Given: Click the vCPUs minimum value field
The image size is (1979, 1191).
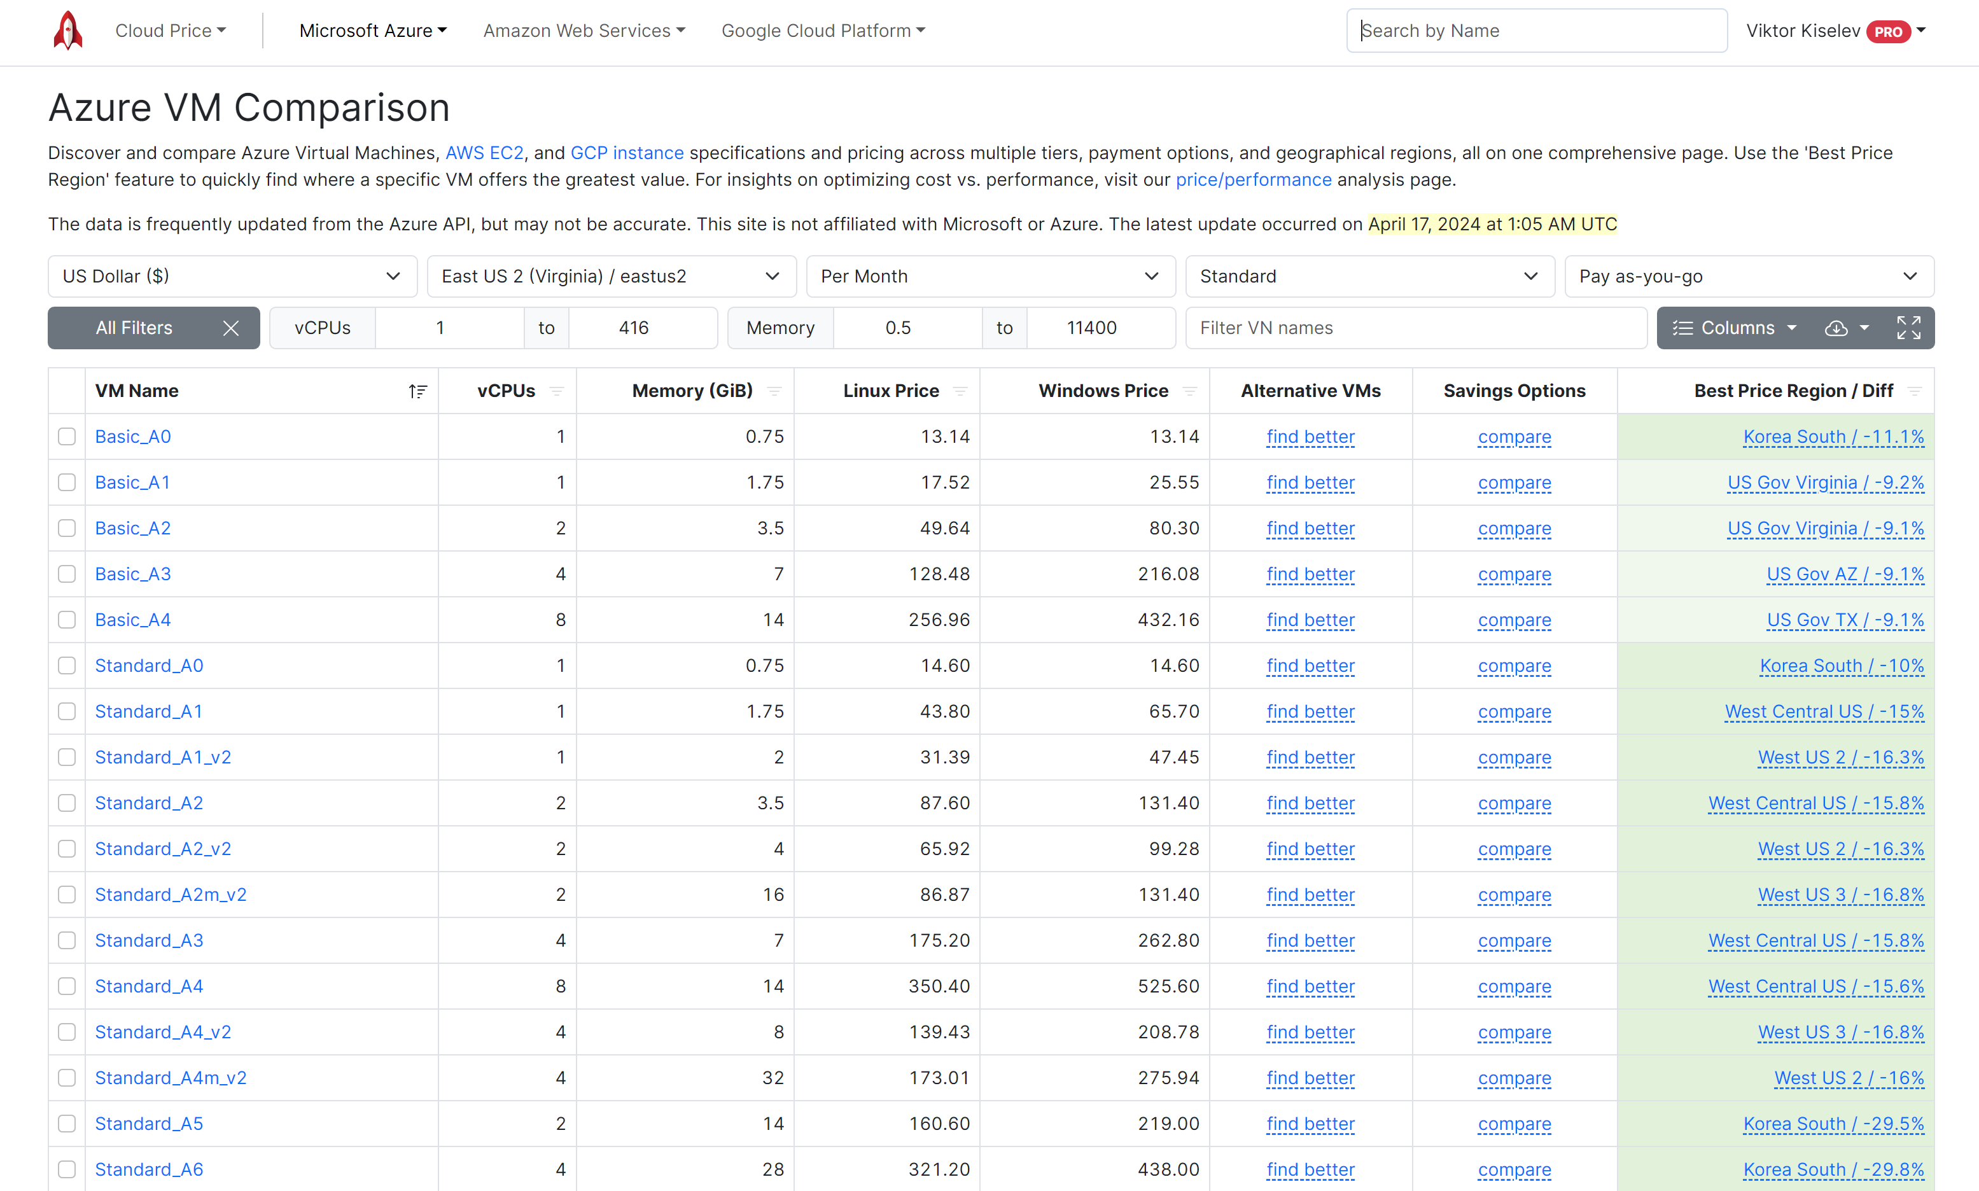Looking at the screenshot, I should click(451, 328).
